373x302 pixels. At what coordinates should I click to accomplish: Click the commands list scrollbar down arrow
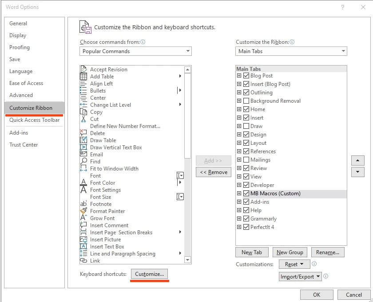187,260
